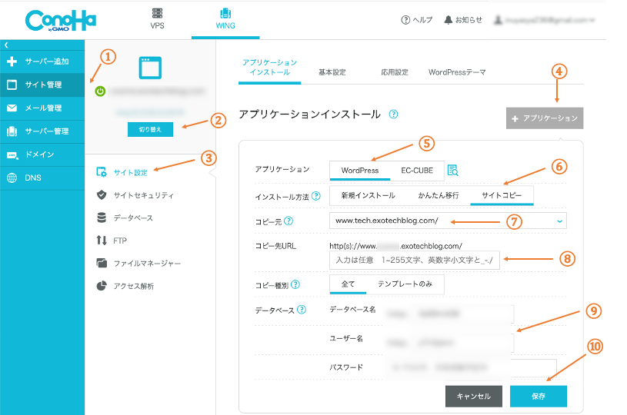Click help icon next to コピー種別
The image size is (627, 415).
coord(295,284)
